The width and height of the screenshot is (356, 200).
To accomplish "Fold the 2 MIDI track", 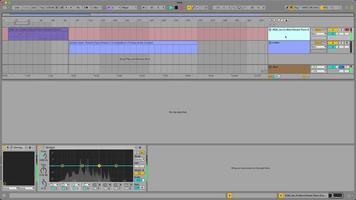I will click(x=270, y=43).
